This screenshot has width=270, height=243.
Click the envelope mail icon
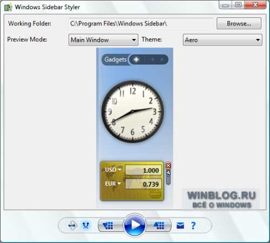pos(180,225)
